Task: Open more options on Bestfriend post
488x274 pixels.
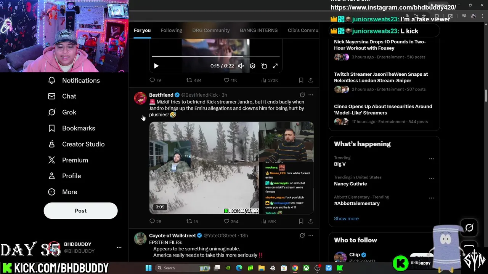Action: tap(311, 95)
